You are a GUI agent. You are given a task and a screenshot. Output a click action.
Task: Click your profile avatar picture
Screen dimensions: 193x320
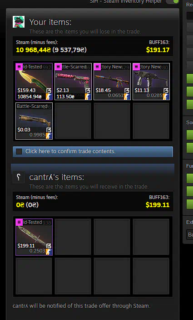click(19, 22)
